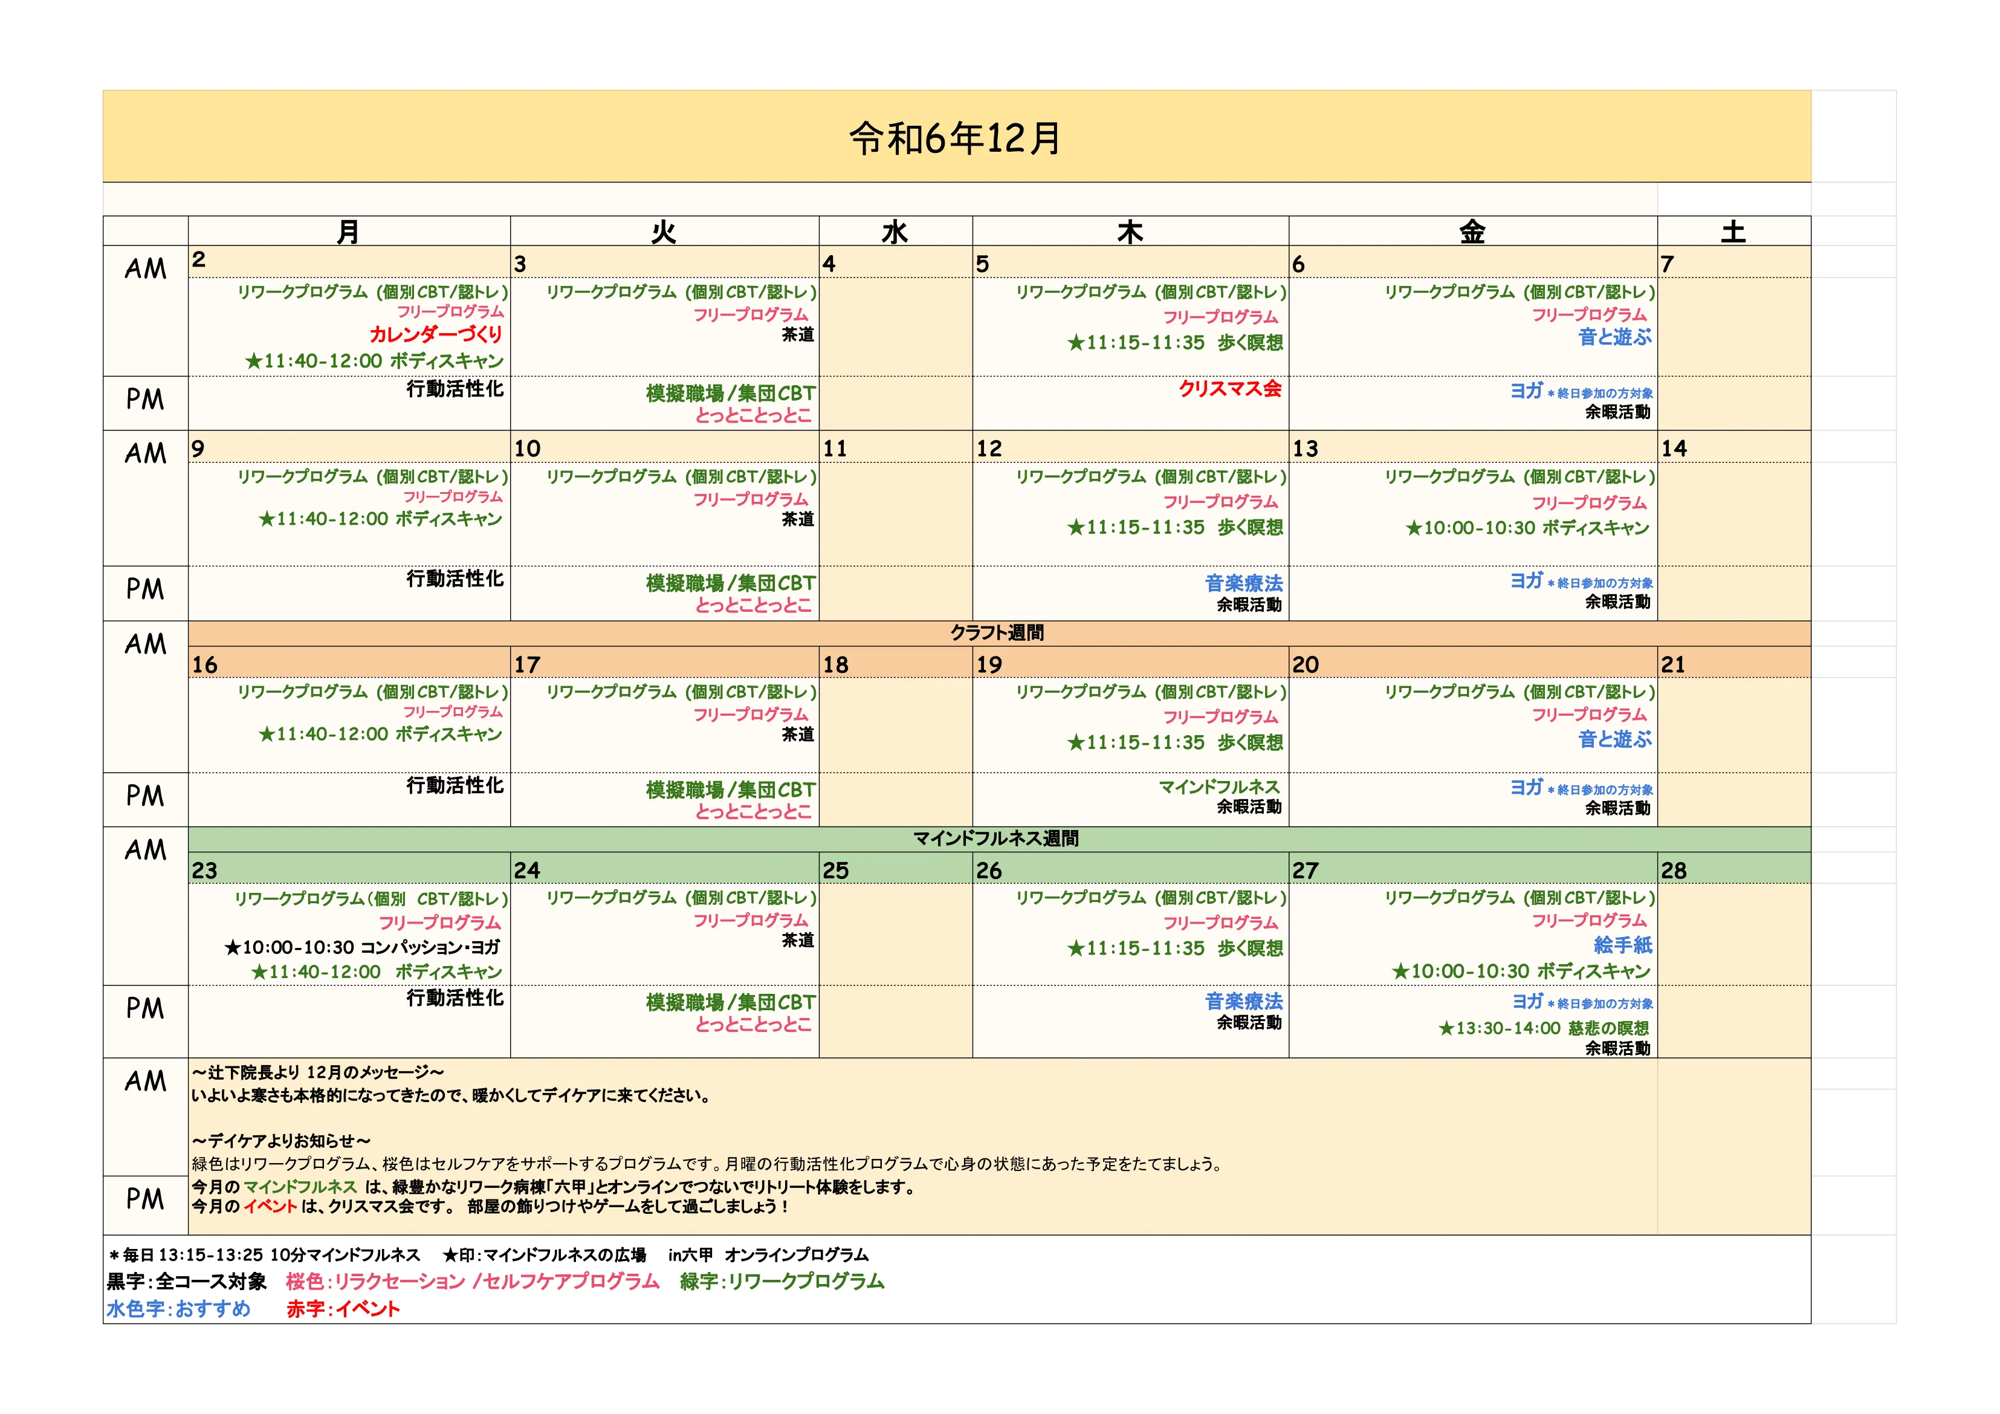
Task: Click the 毎日 13:15-13:25 10分マインドフルネス note
Action: 264,1256
